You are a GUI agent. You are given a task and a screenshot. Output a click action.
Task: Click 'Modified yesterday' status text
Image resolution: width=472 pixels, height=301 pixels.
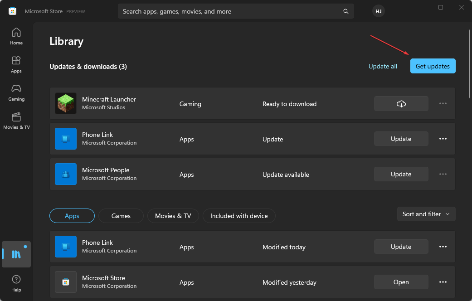(x=289, y=282)
